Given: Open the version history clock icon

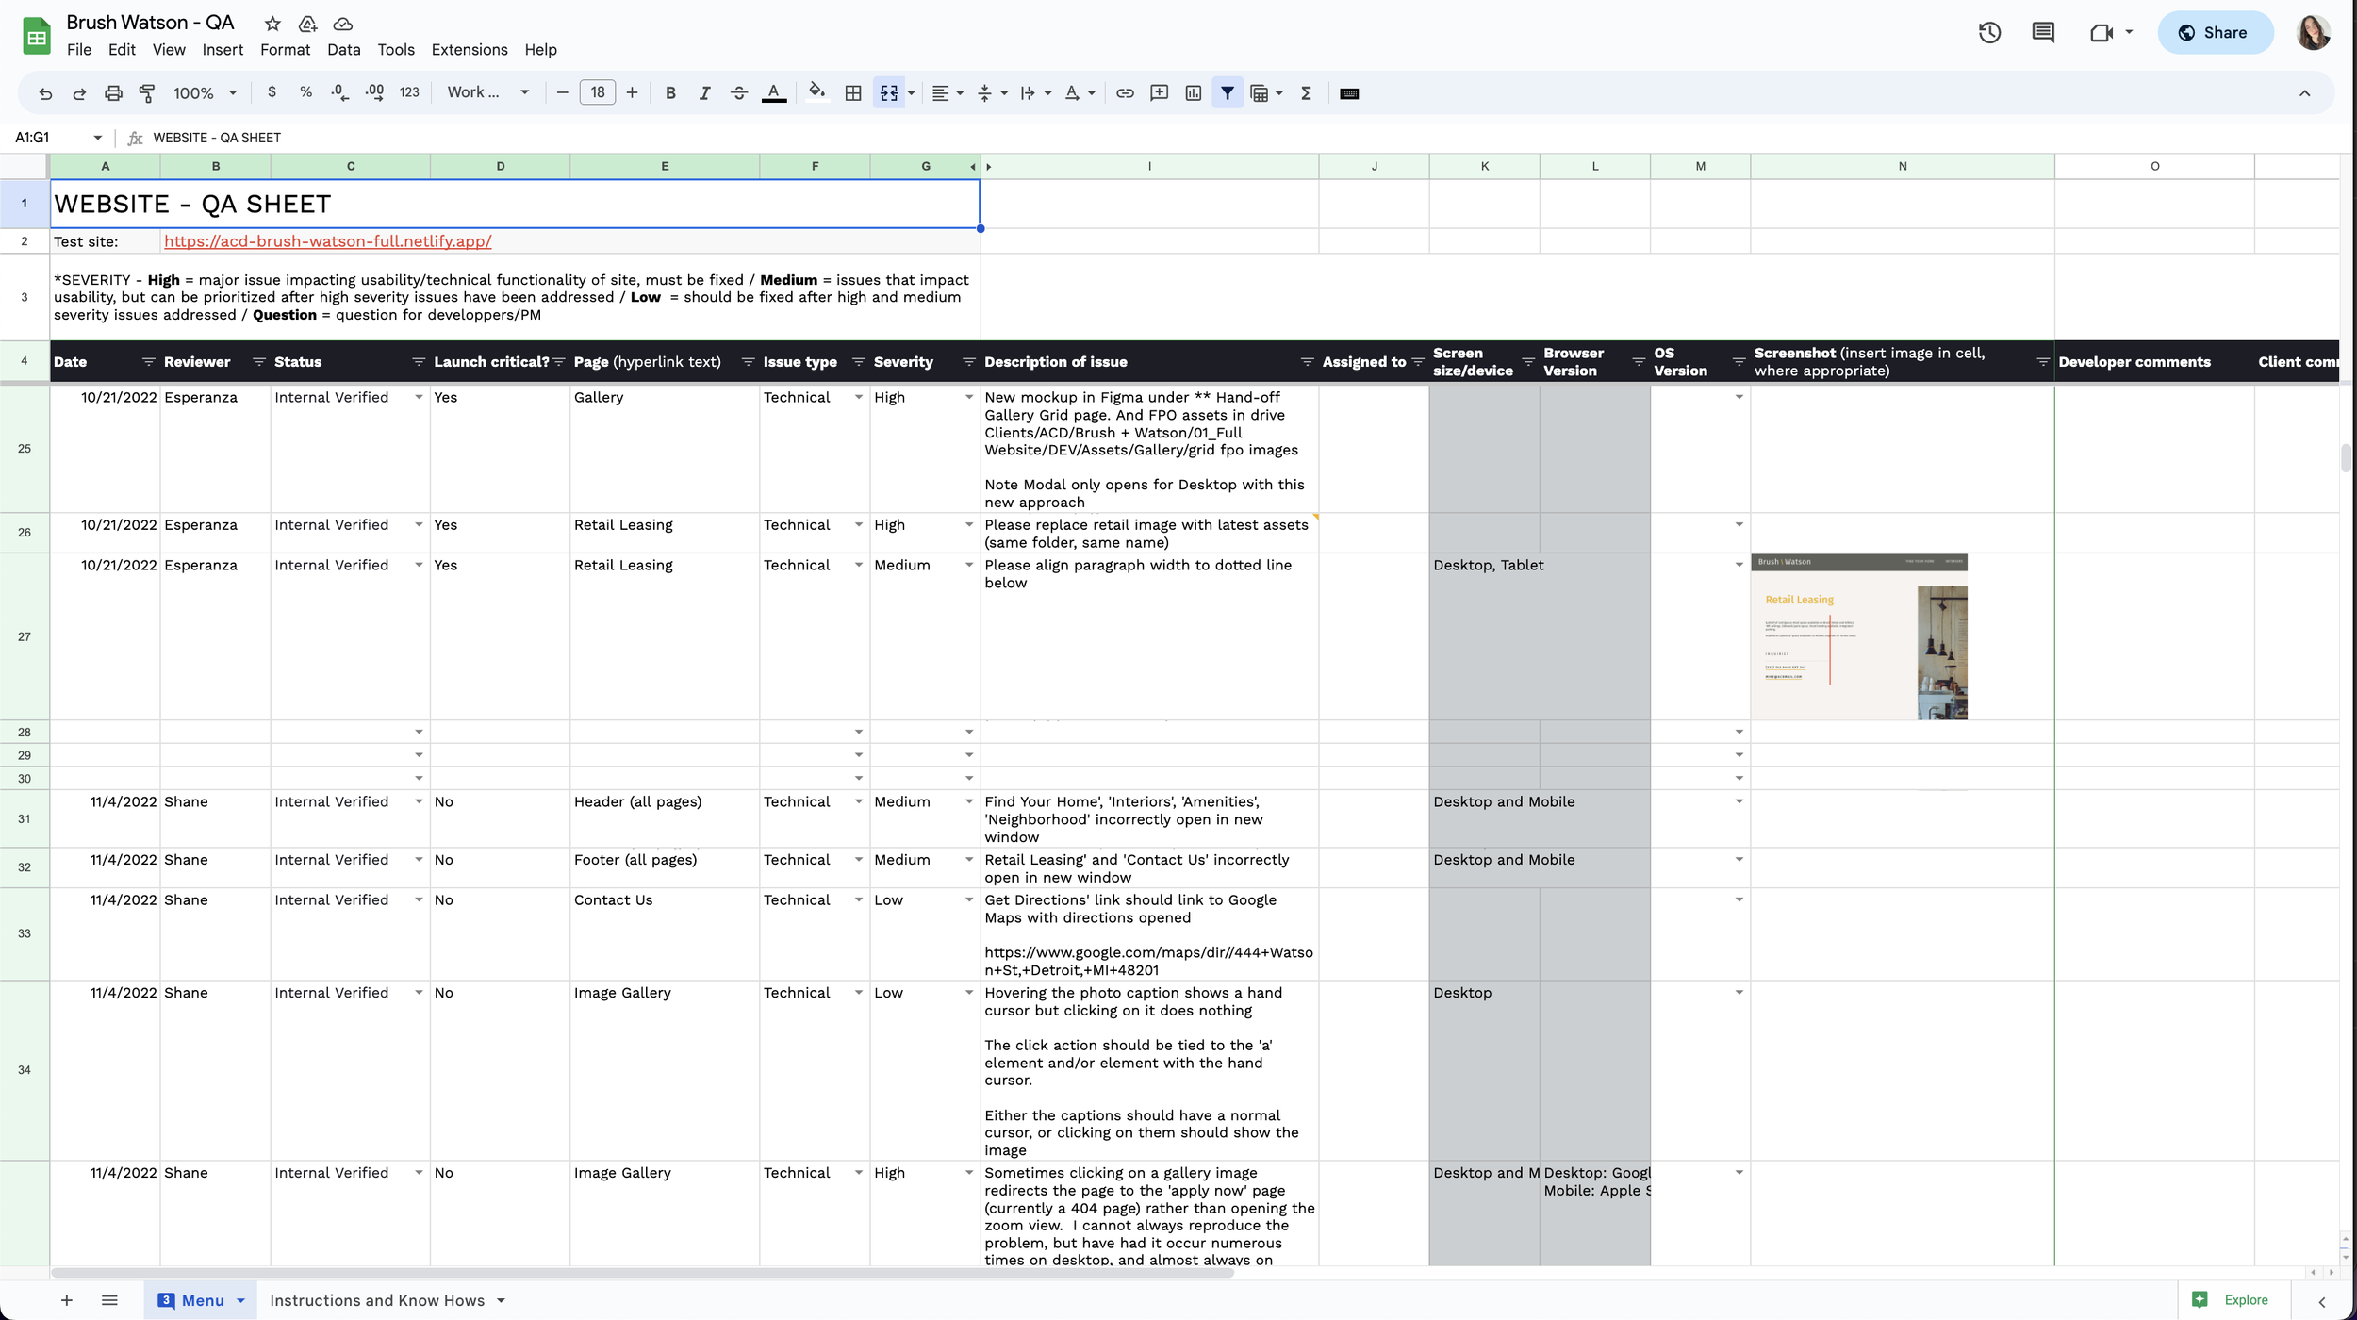Looking at the screenshot, I should pos(1989,33).
